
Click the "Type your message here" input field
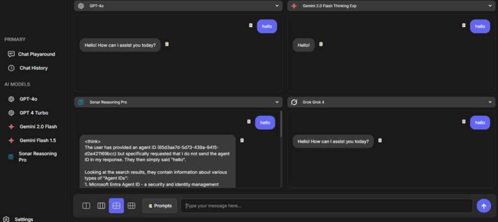click(x=326, y=206)
